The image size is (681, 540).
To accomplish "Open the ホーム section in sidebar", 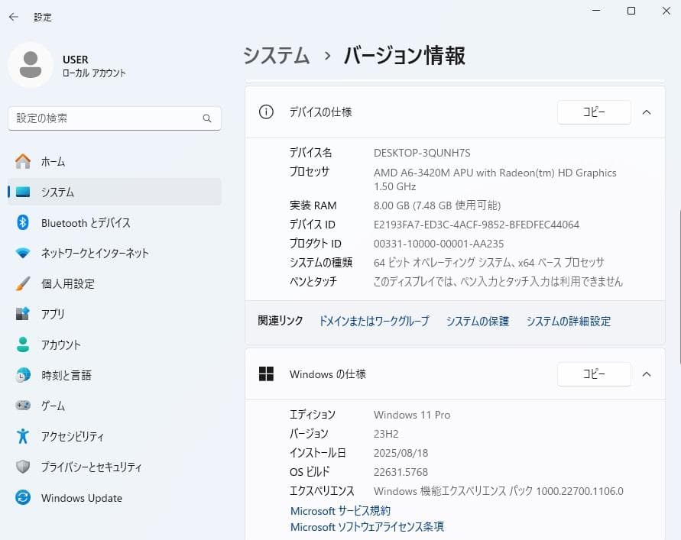I will [54, 161].
